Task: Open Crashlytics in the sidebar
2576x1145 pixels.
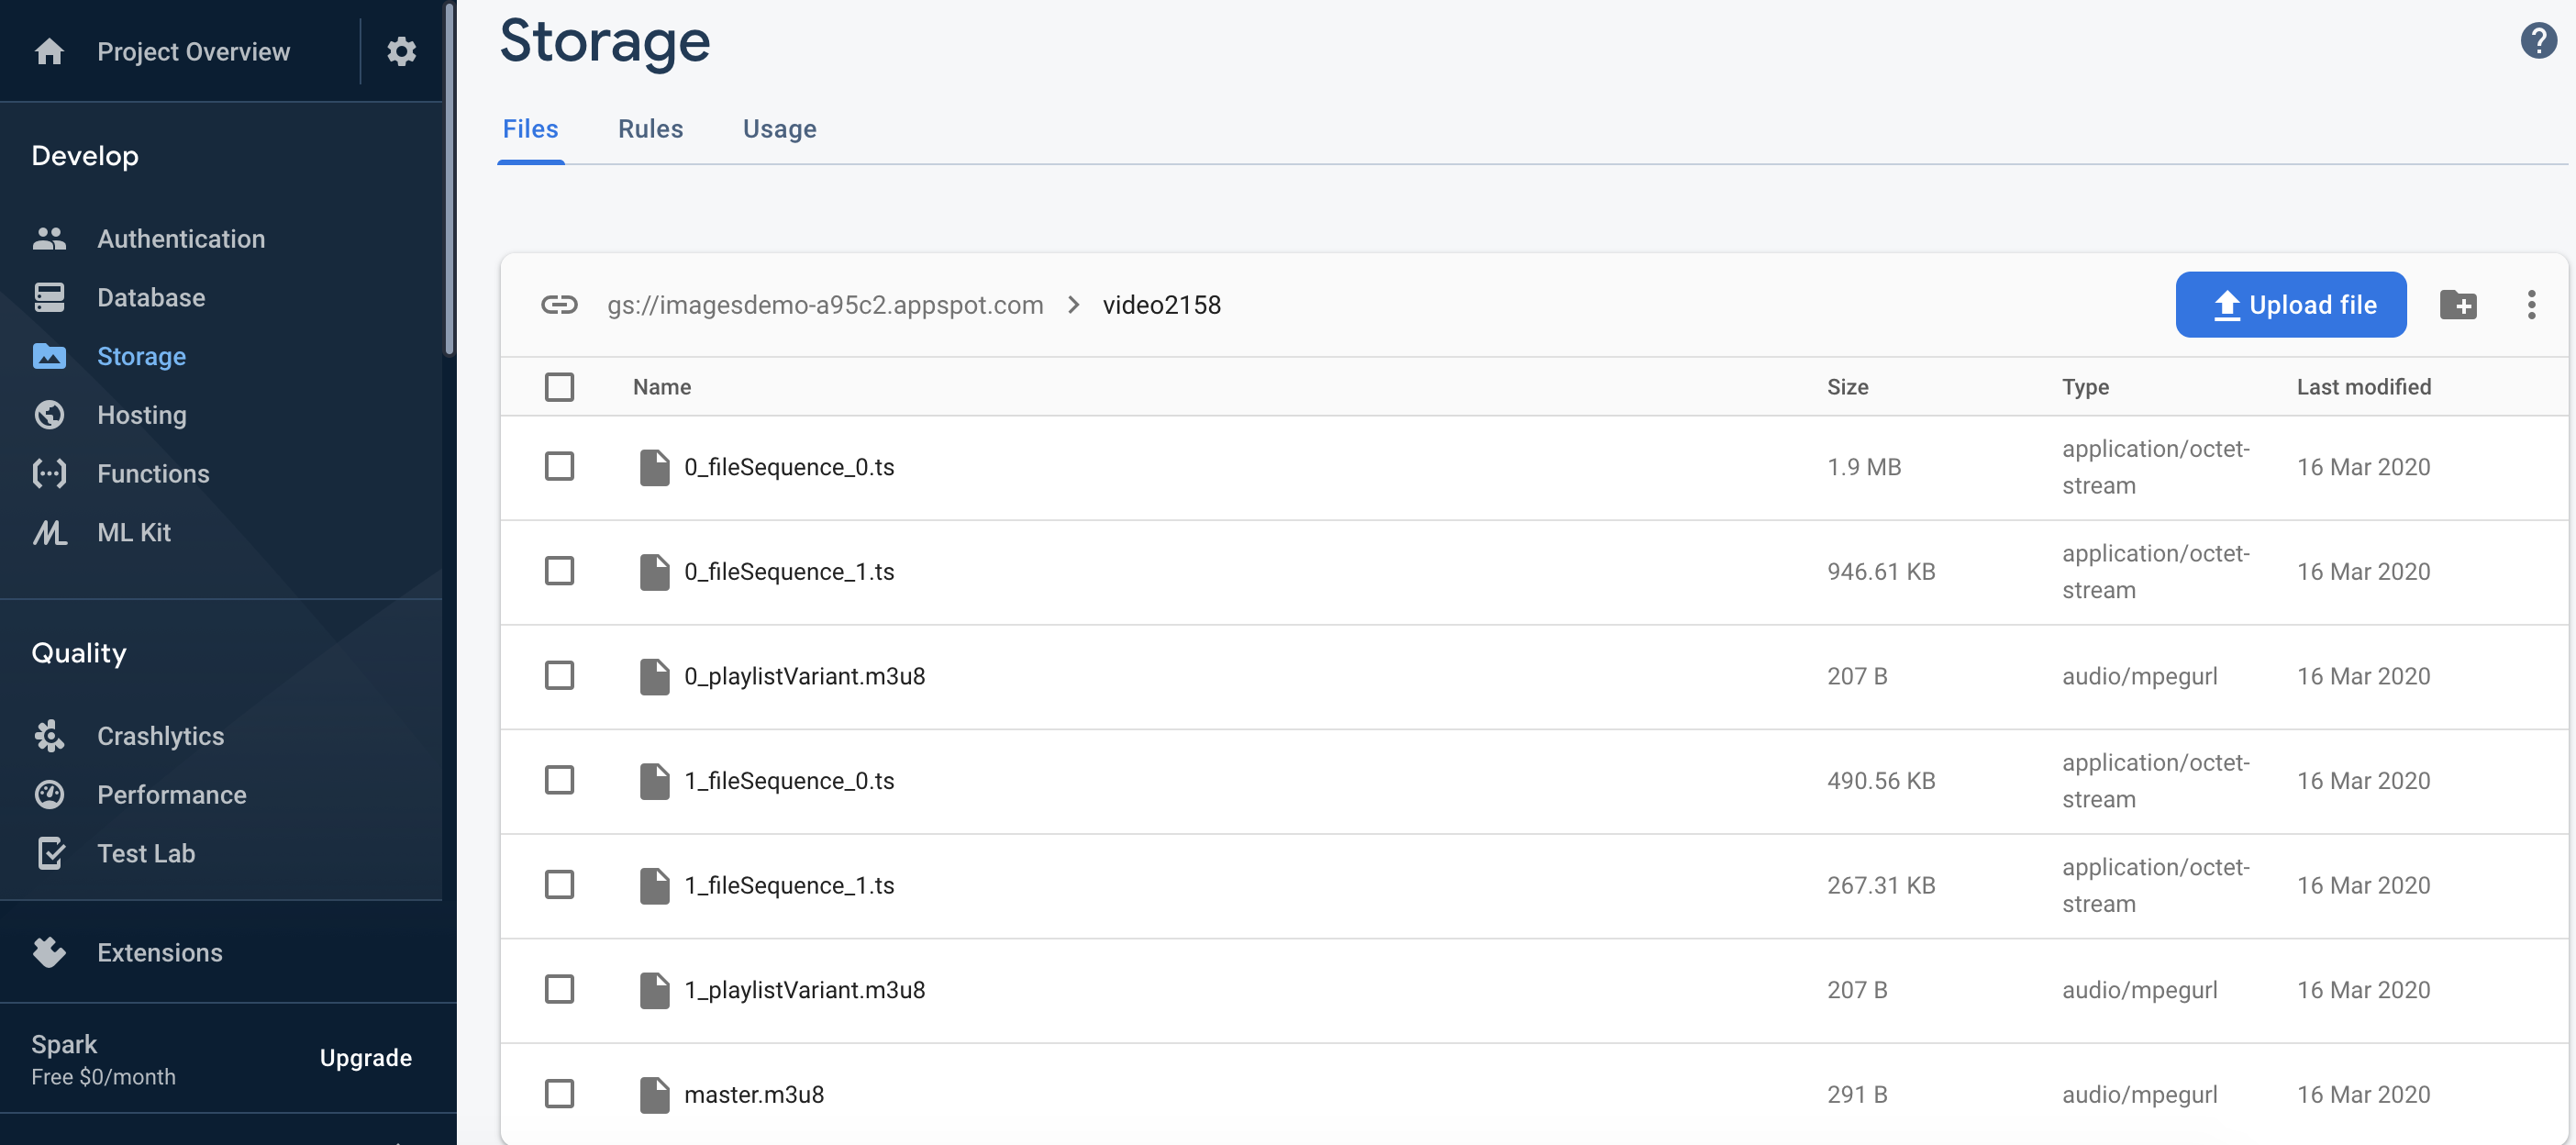Action: pos(160,736)
